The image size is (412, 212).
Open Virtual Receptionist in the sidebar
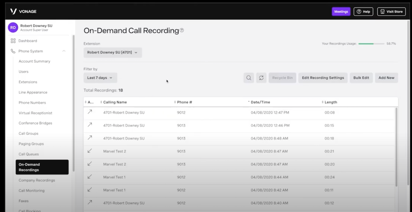[35, 113]
